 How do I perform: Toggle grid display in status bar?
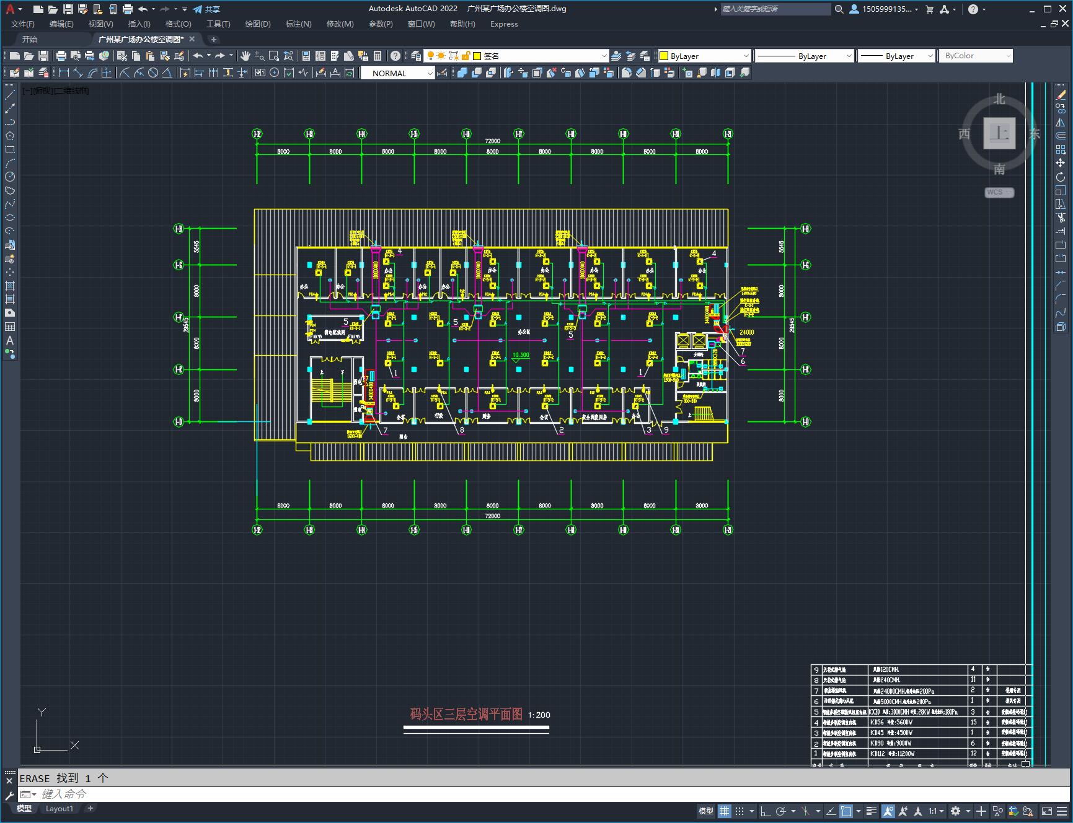(x=724, y=811)
